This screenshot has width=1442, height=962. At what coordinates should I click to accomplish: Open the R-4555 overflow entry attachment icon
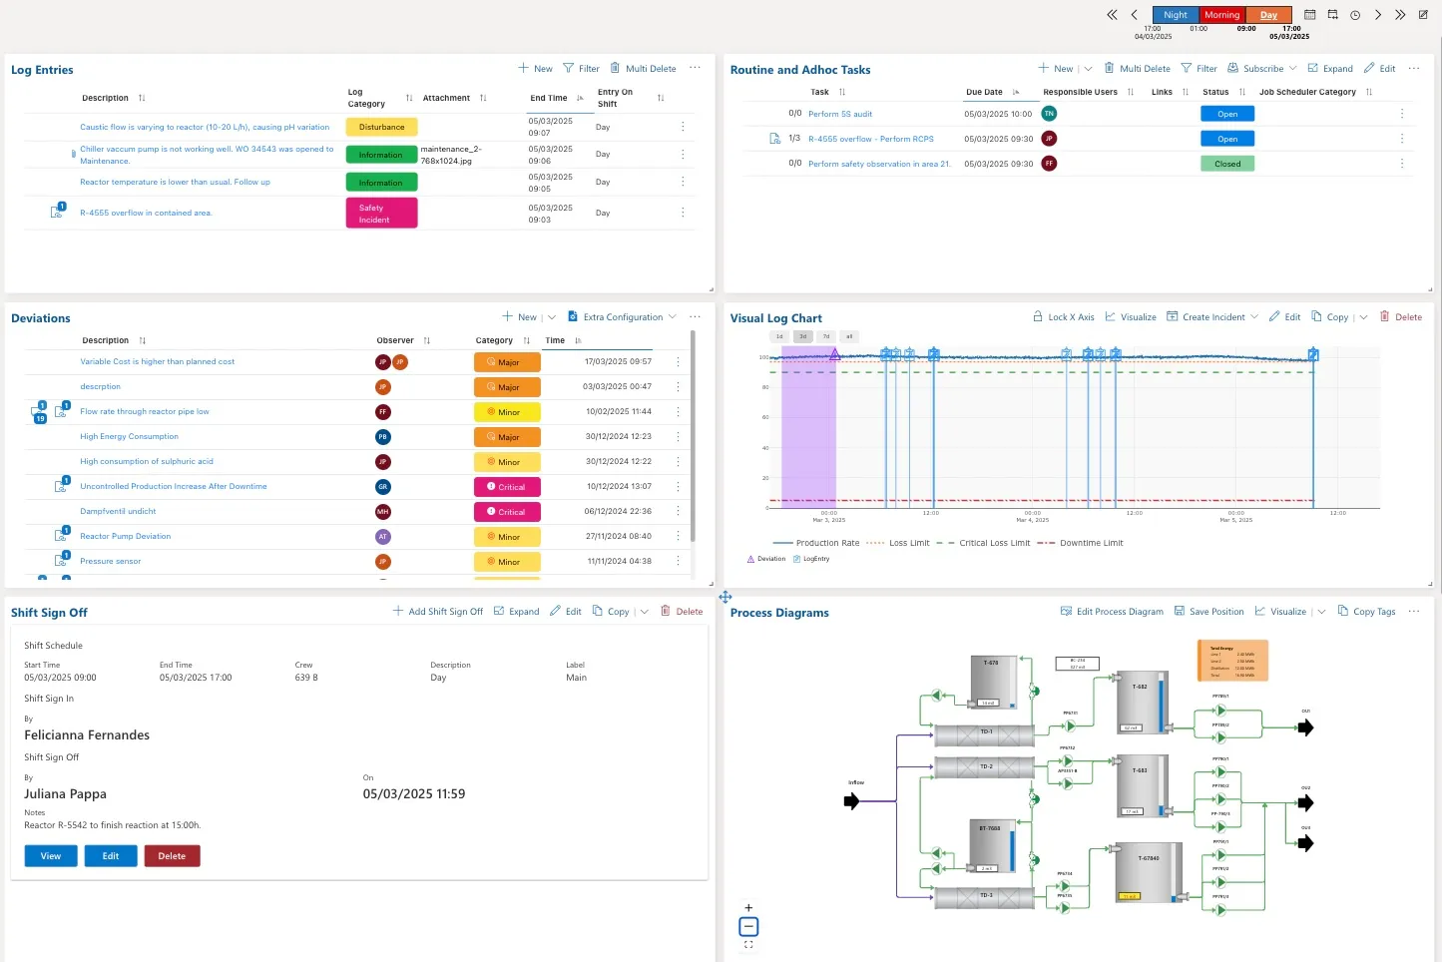point(58,212)
